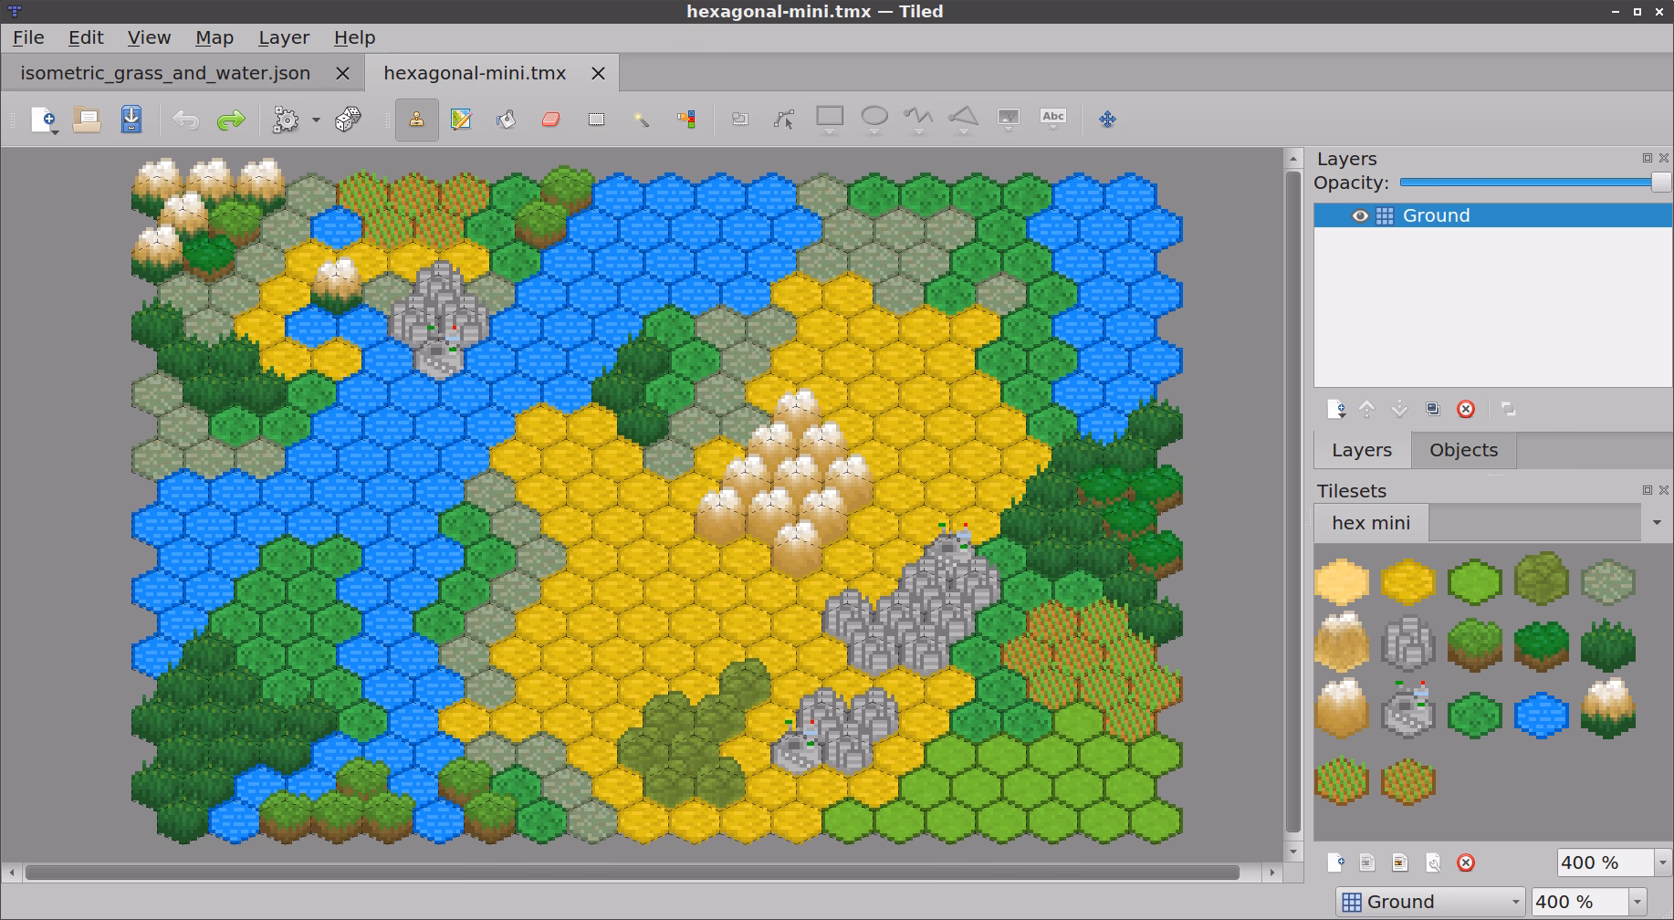The height and width of the screenshot is (920, 1674).
Task: Open the File menu
Action: point(28,37)
